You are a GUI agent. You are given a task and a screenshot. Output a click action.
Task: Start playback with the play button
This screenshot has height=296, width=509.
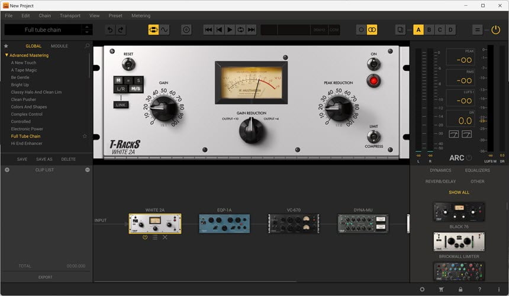point(230,30)
